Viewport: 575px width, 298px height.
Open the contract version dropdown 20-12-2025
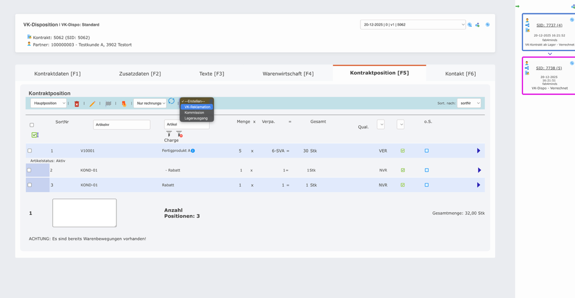pos(413,25)
